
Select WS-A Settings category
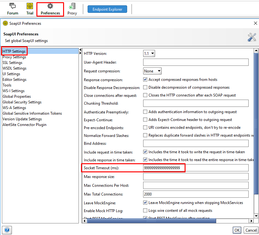[40, 108]
